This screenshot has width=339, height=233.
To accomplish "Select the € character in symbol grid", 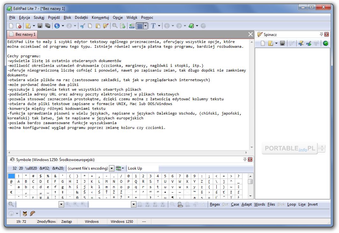I will 11,192.
